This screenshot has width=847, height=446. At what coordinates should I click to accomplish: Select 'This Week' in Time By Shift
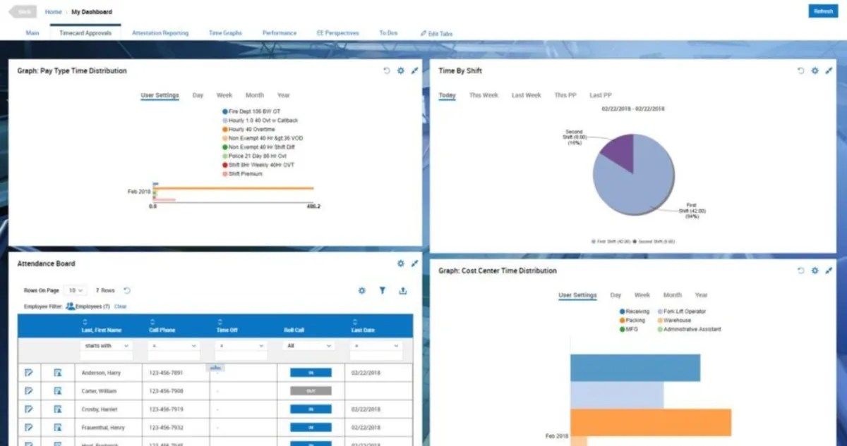pyautogui.click(x=483, y=95)
